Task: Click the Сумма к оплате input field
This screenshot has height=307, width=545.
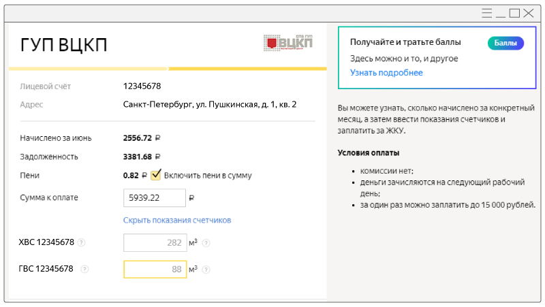Action: (155, 198)
